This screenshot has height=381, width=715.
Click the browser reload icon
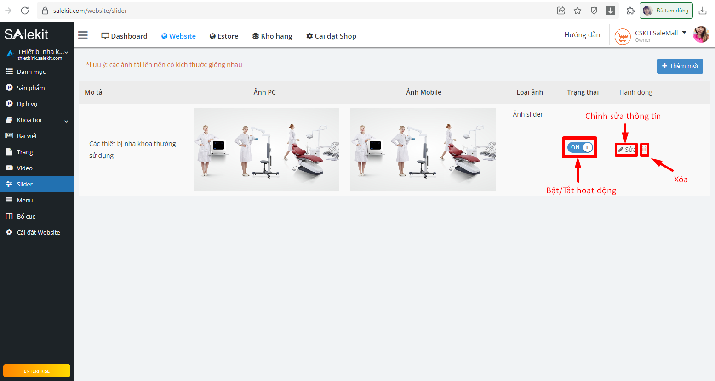point(25,11)
